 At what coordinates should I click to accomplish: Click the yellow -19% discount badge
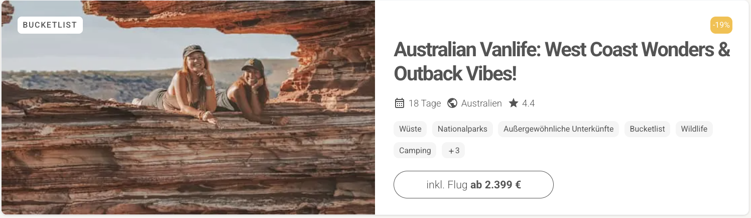721,25
